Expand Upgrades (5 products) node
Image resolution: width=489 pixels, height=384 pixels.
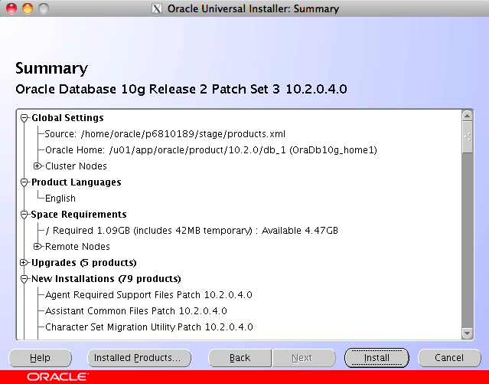coord(24,263)
